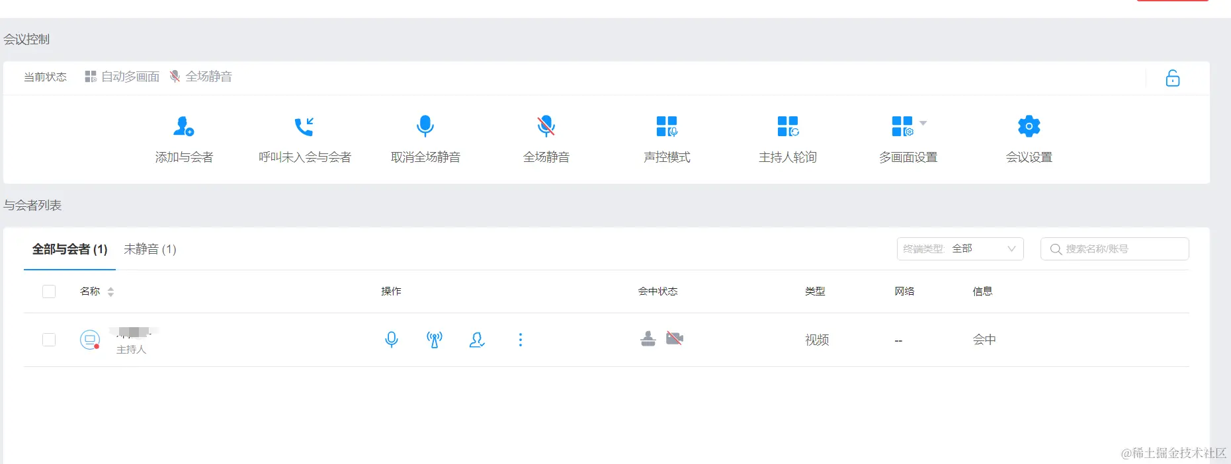The width and height of the screenshot is (1231, 464).
Task: Click the 视频 type cell in host row
Action: point(817,340)
